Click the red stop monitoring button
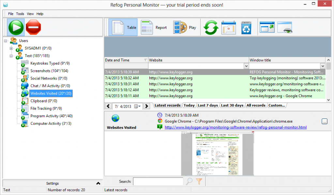 33,28
